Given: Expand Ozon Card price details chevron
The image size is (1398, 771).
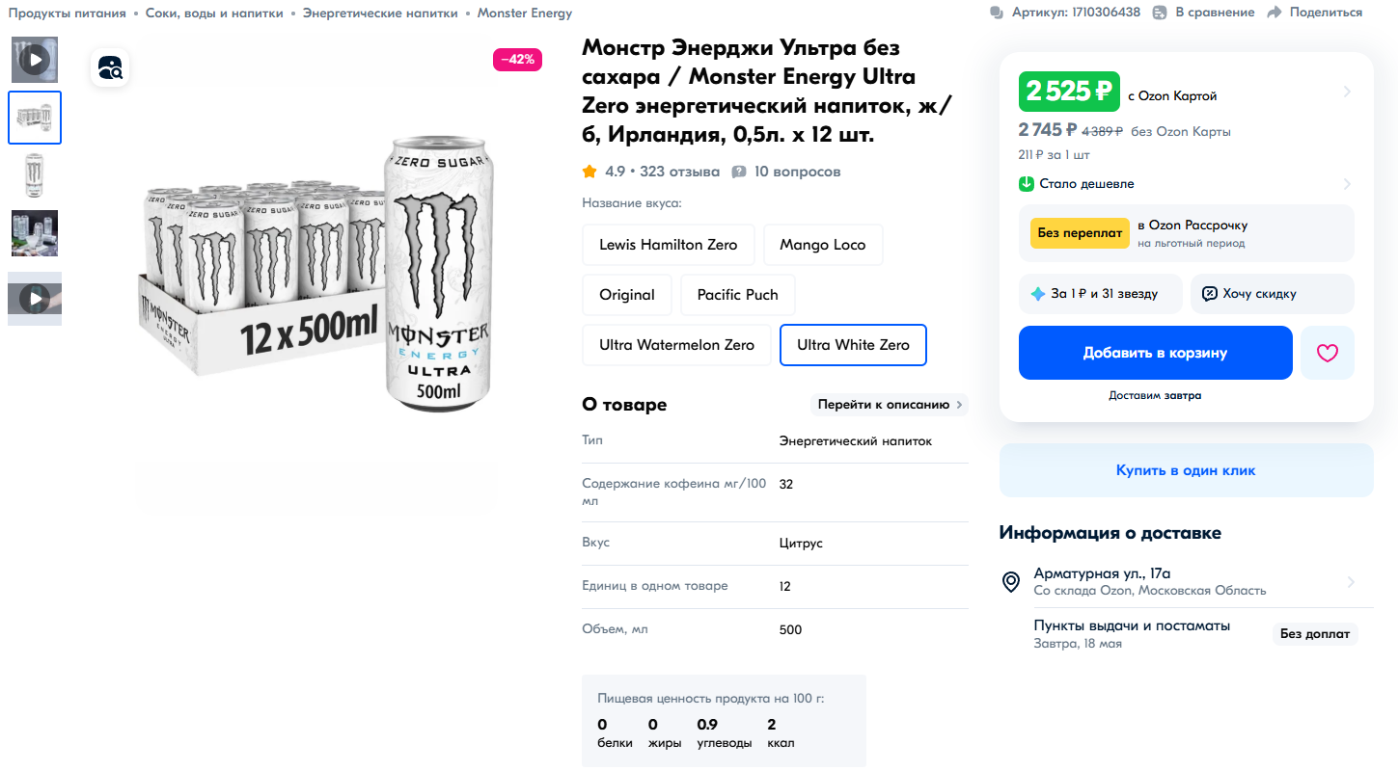Looking at the screenshot, I should (x=1347, y=93).
